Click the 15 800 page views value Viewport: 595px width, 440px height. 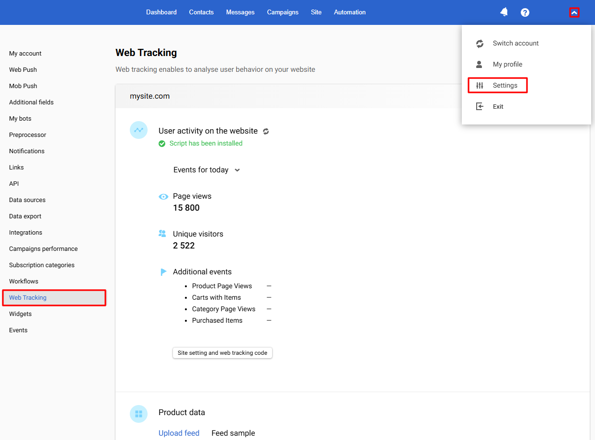click(186, 208)
